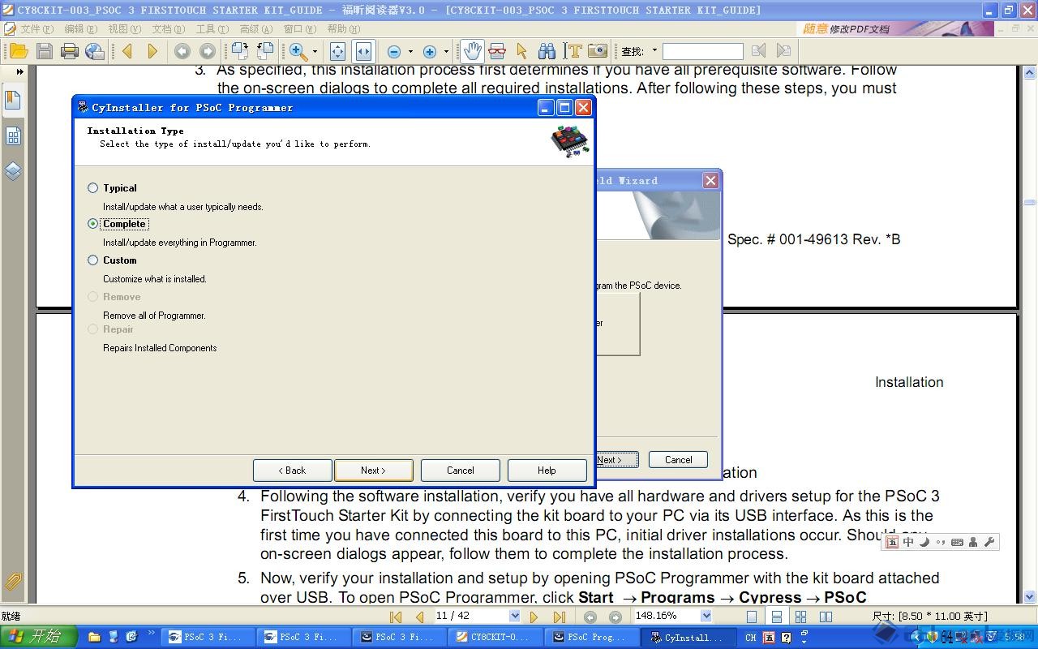Open the attachments paperclip panel in the sidebar
The width and height of the screenshot is (1038, 649).
13,581
